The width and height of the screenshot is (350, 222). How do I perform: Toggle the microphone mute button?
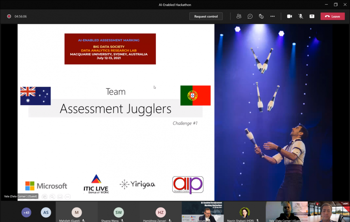[x=301, y=16]
